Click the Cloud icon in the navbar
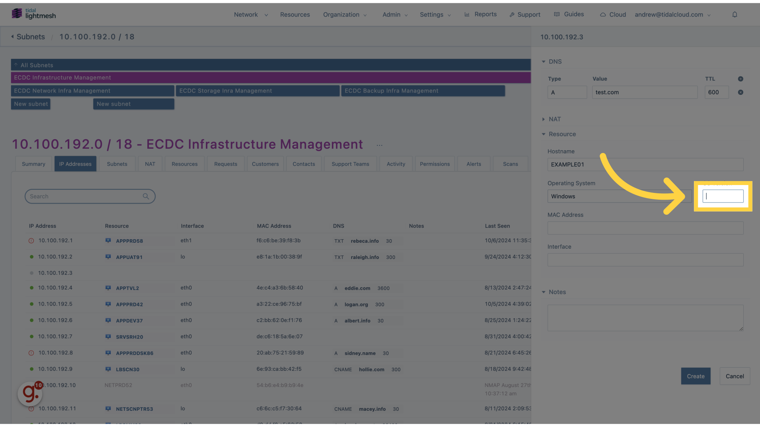The image size is (760, 427). click(603, 15)
